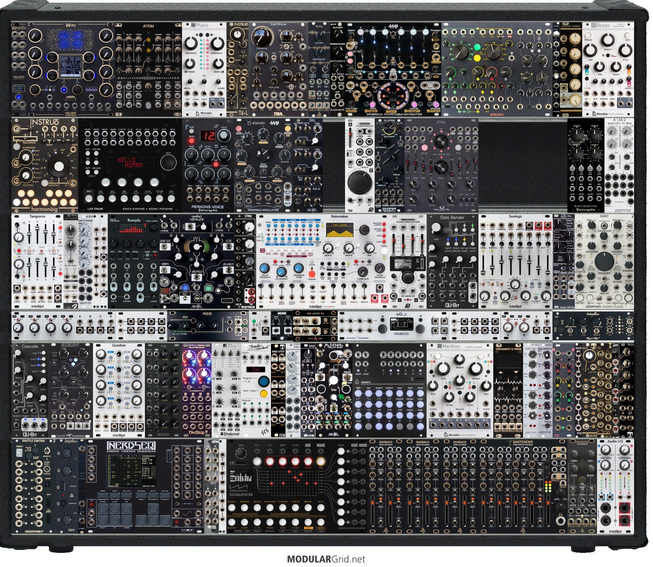The width and height of the screenshot is (653, 567).
Task: Select the Bartender mixer module
Action: tap(523, 486)
